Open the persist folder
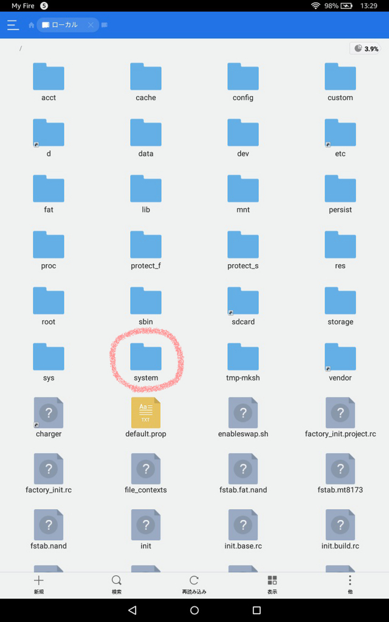The width and height of the screenshot is (389, 622). click(340, 194)
